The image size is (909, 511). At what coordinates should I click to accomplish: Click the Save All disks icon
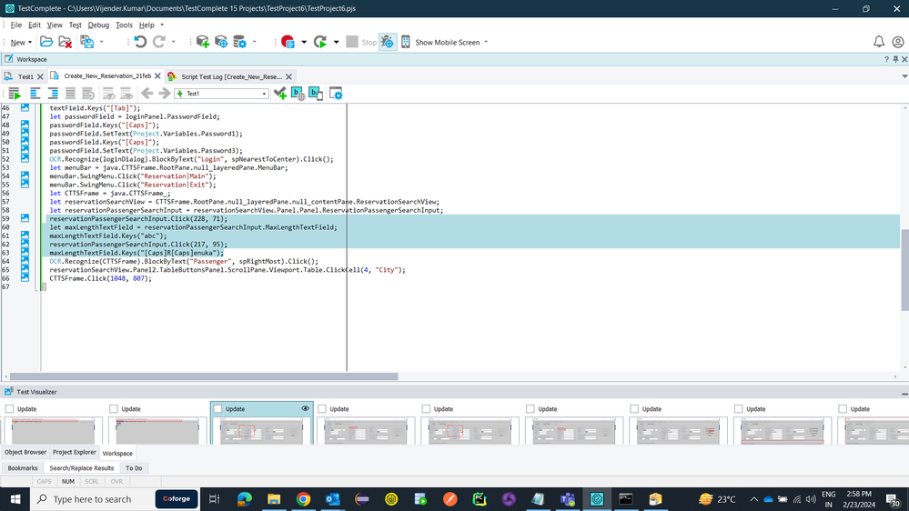click(87, 42)
